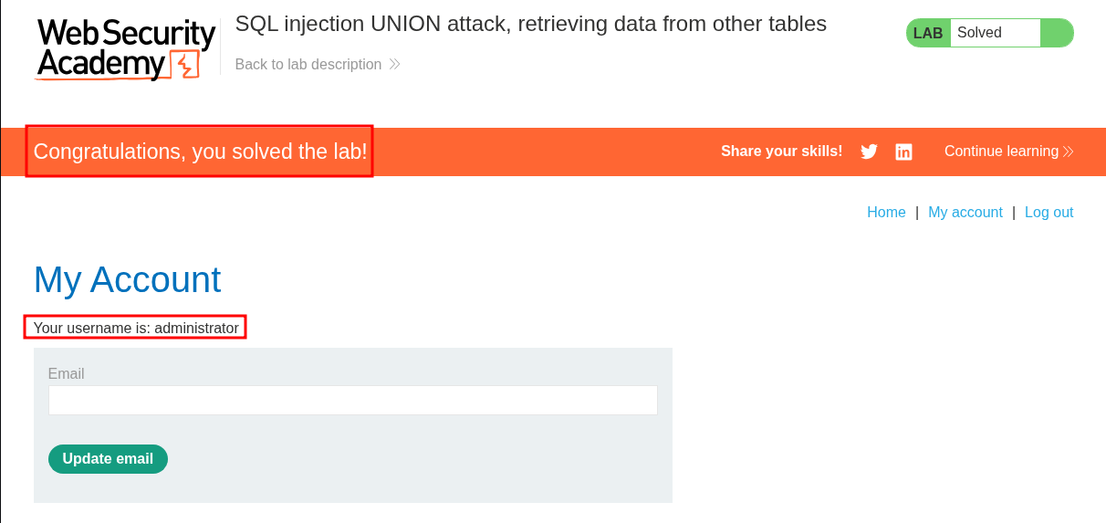Share on LinkedIn via its icon
1106x523 pixels.
[903, 152]
